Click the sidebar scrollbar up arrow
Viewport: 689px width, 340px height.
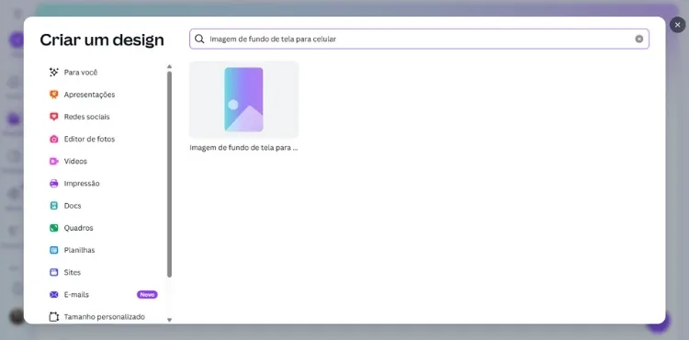pos(169,67)
